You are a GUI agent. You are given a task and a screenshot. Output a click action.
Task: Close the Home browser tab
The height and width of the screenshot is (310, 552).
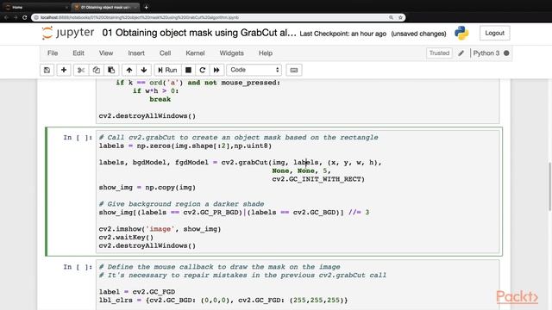[x=66, y=7]
